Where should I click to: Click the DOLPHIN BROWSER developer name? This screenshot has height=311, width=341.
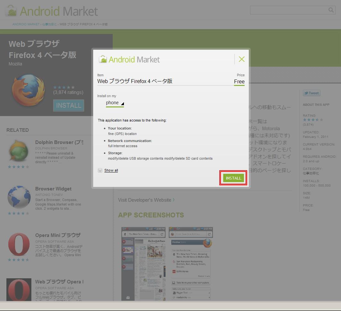[51, 148]
